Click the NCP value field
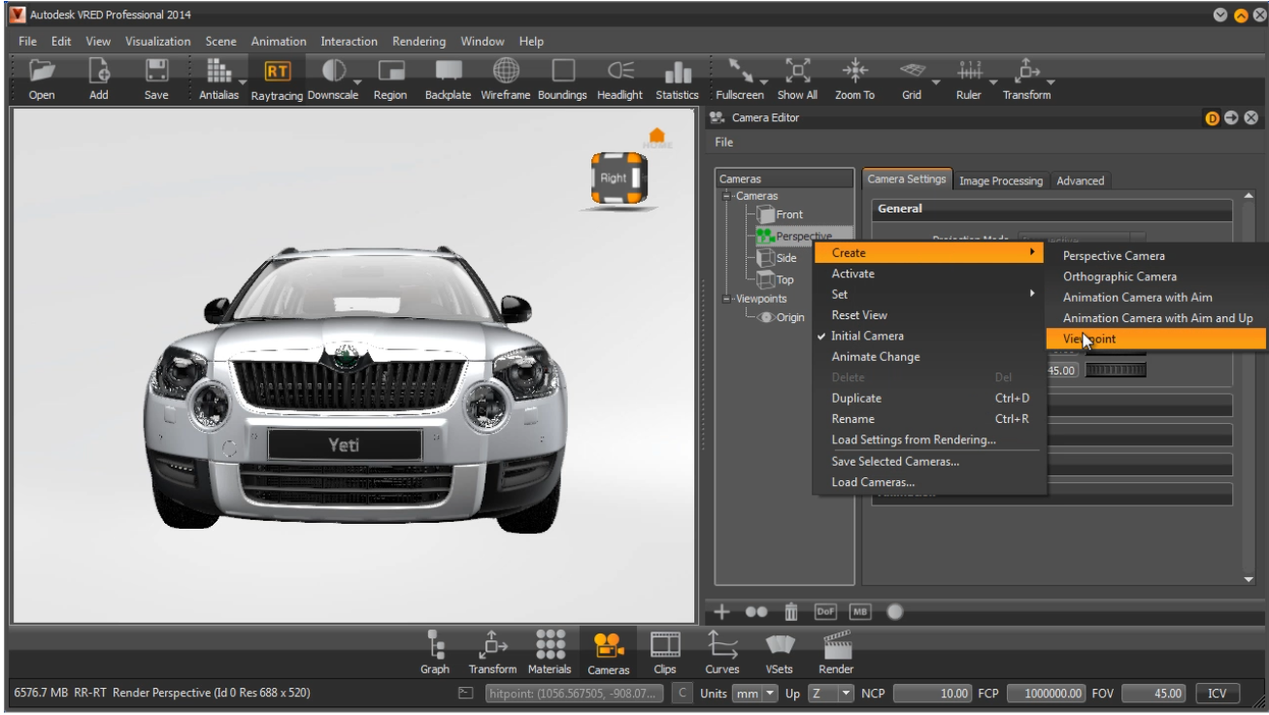This screenshot has height=715, width=1269. pos(933,694)
